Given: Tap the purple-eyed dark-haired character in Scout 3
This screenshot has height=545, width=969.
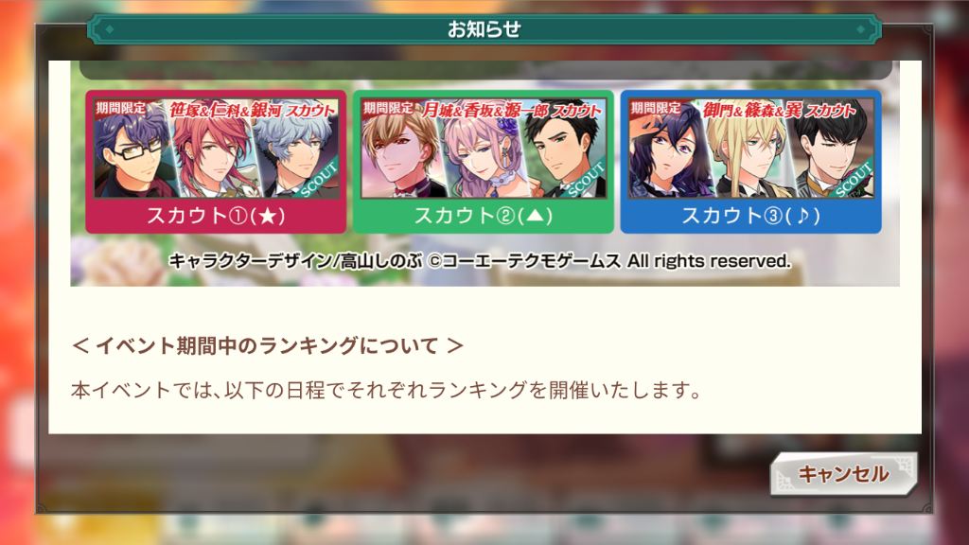Looking at the screenshot, I should (x=667, y=154).
